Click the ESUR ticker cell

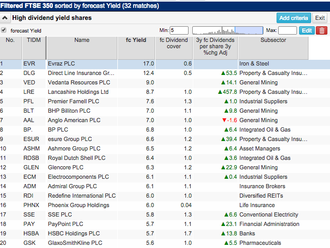coord(31,139)
